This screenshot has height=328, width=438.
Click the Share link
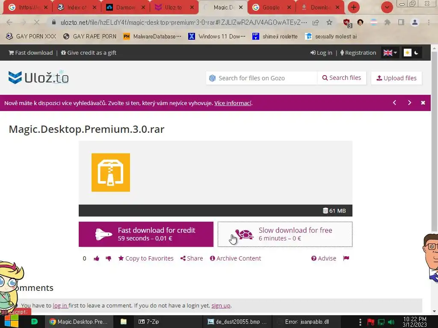(x=192, y=258)
